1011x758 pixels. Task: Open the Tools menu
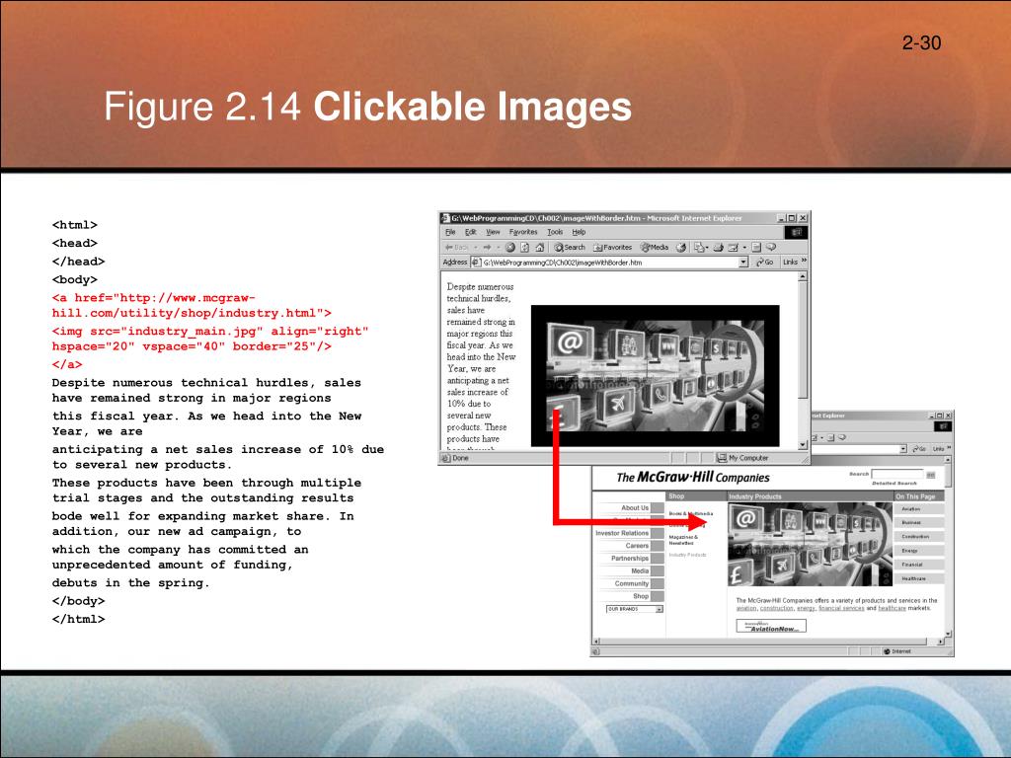click(555, 232)
